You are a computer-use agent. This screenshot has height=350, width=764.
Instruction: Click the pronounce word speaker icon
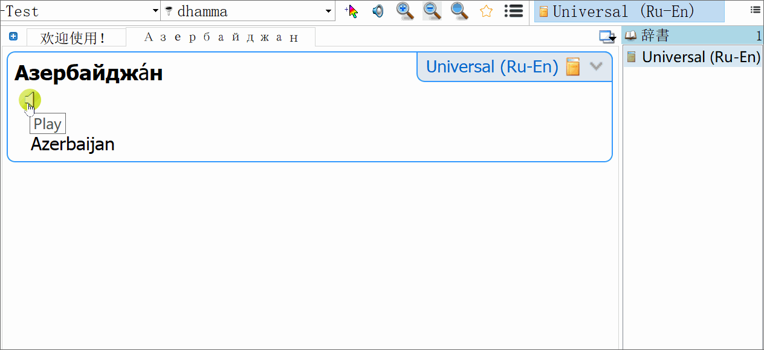click(378, 11)
